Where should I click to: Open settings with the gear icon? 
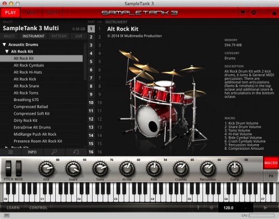coord(253,13)
